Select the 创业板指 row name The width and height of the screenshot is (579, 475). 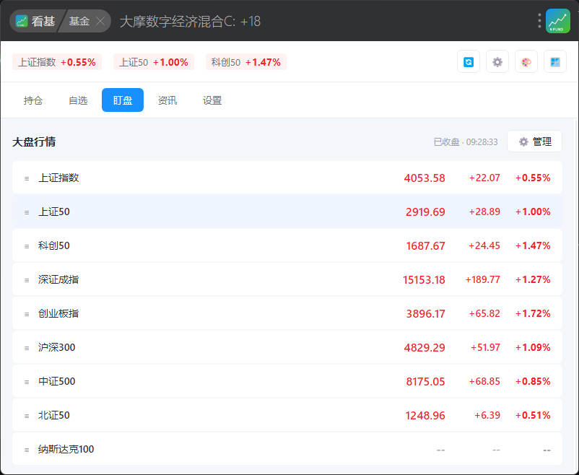(x=58, y=313)
